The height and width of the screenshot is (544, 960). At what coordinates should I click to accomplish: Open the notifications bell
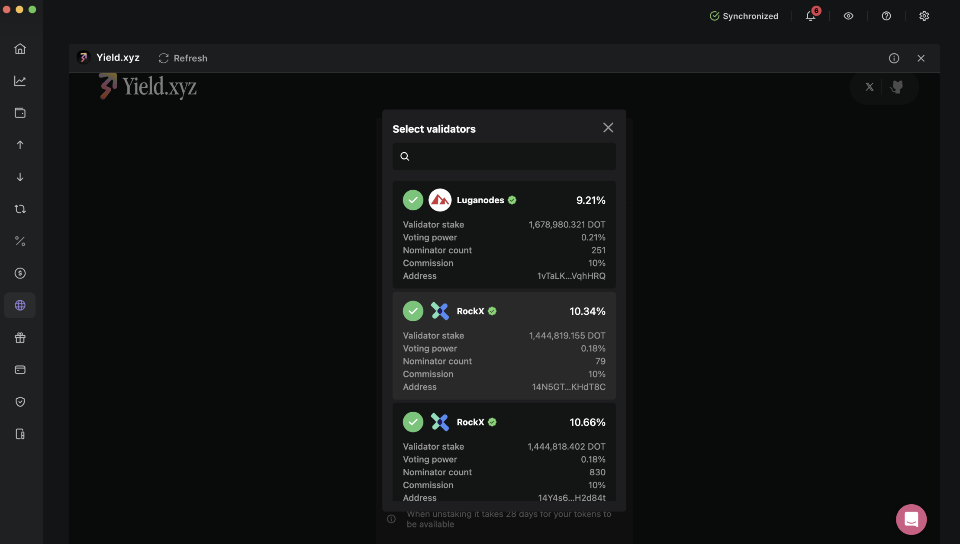tap(810, 16)
